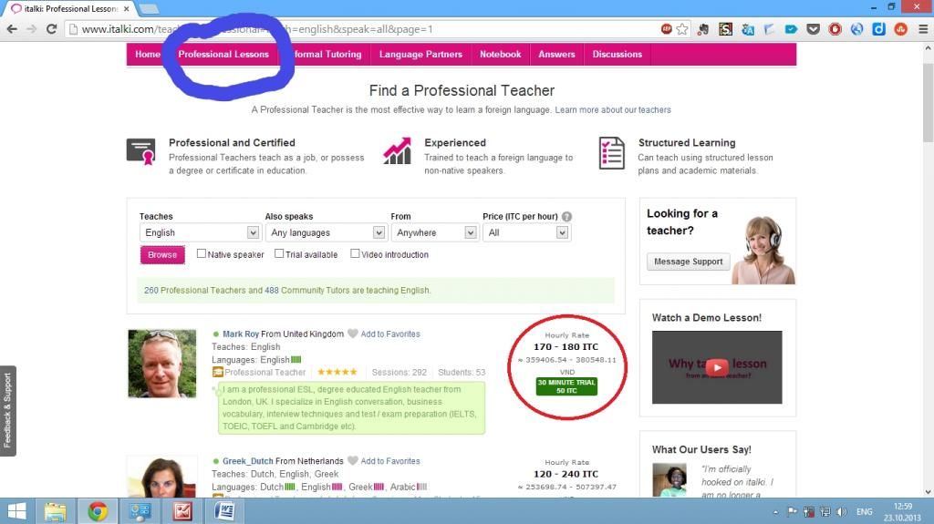The width and height of the screenshot is (934, 524).
Task: Bookmark this page with the star icon
Action: (682, 29)
